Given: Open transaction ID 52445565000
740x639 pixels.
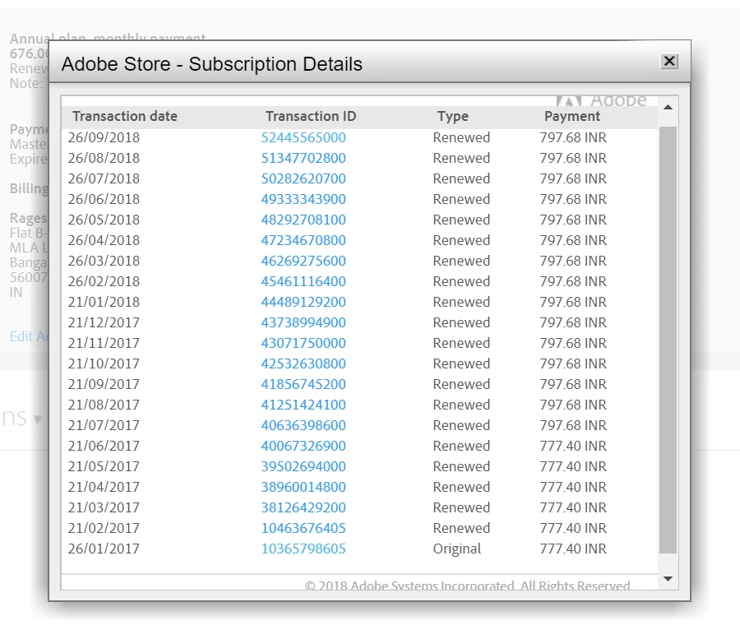Looking at the screenshot, I should point(303,137).
